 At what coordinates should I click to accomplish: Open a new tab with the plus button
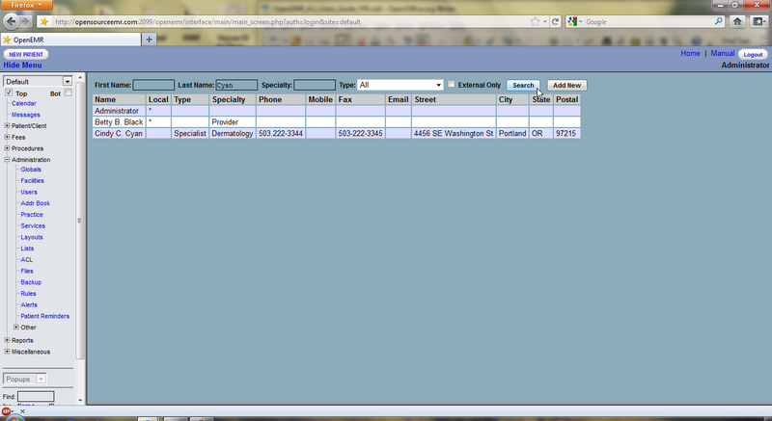(150, 39)
